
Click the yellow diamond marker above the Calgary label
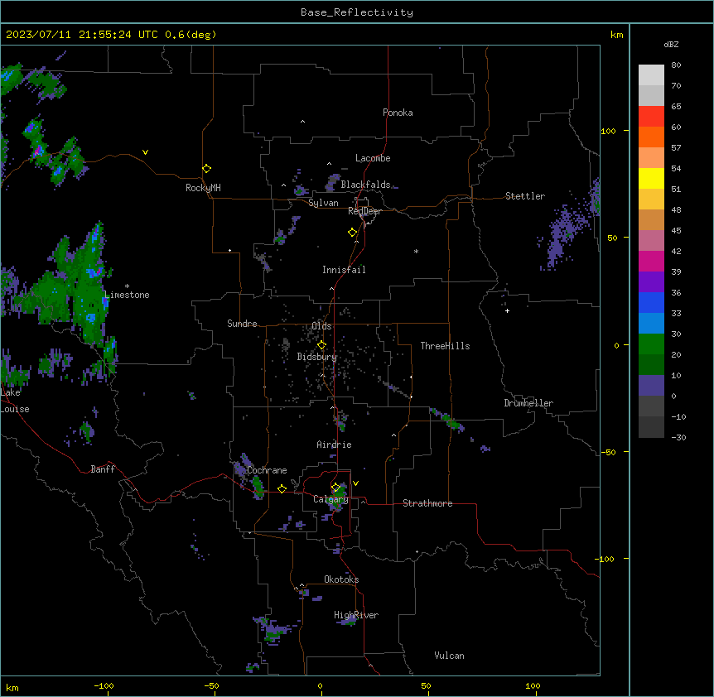coord(335,488)
